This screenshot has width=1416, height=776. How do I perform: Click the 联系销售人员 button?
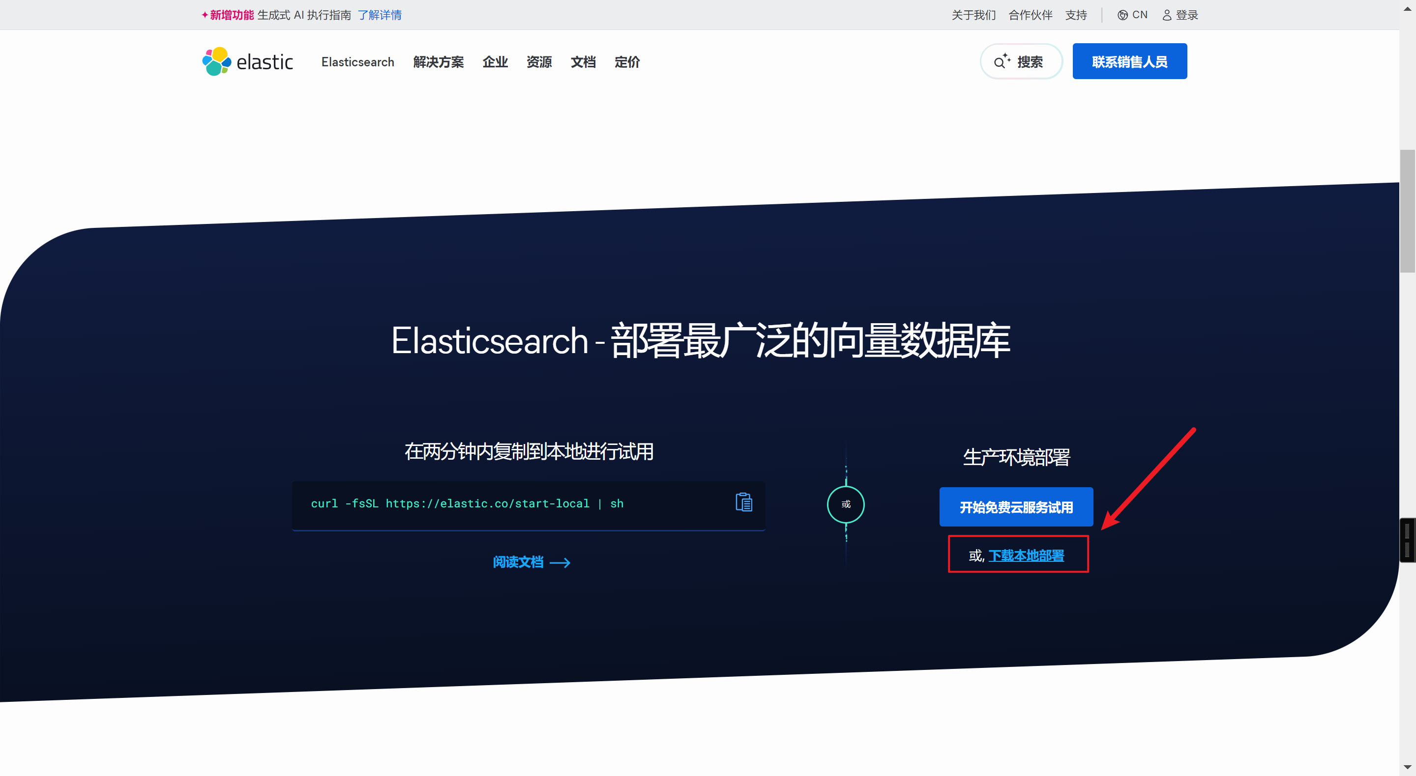(1130, 61)
